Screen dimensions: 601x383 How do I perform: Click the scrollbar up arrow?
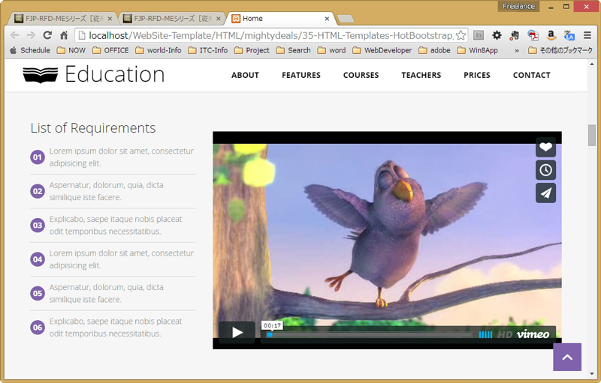[592, 64]
